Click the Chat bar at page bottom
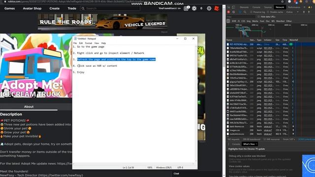Screen dimensions: 315x177 pyautogui.click(x=196, y=174)
